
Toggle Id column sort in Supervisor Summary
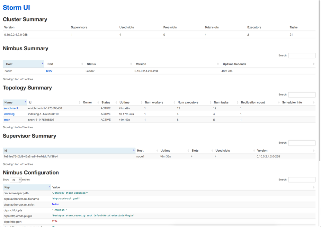pyautogui.click(x=133, y=150)
